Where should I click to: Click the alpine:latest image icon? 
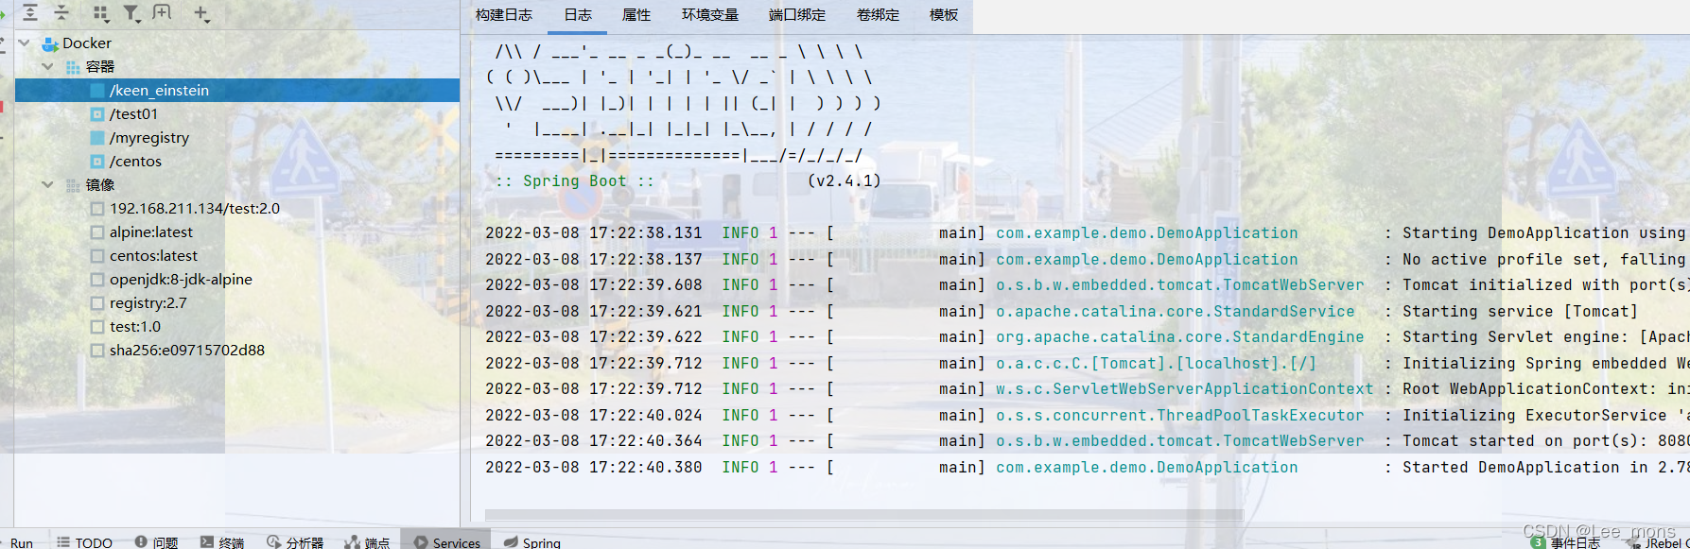pyautogui.click(x=97, y=232)
